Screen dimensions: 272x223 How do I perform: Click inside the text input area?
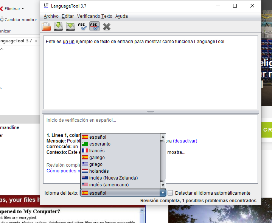click(151, 73)
